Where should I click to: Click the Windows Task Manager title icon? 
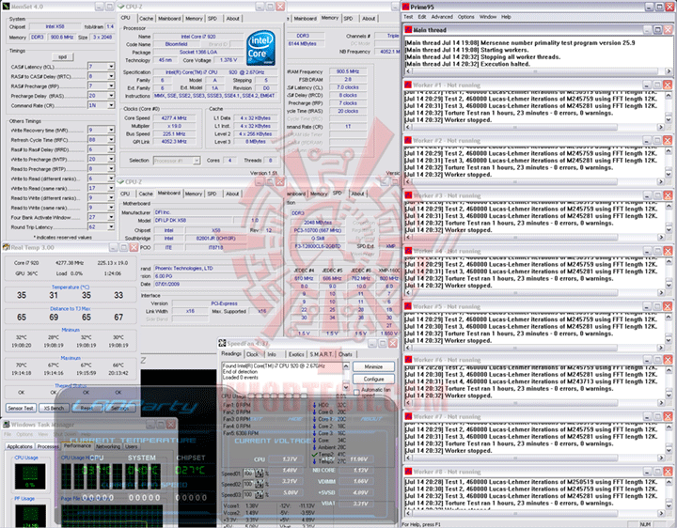pyautogui.click(x=6, y=425)
